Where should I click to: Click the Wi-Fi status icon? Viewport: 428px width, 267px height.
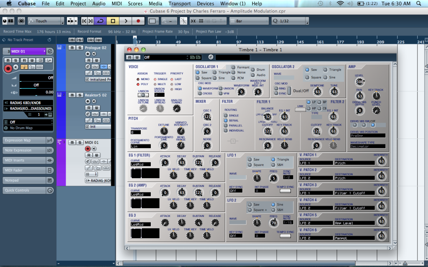pos(340,3)
